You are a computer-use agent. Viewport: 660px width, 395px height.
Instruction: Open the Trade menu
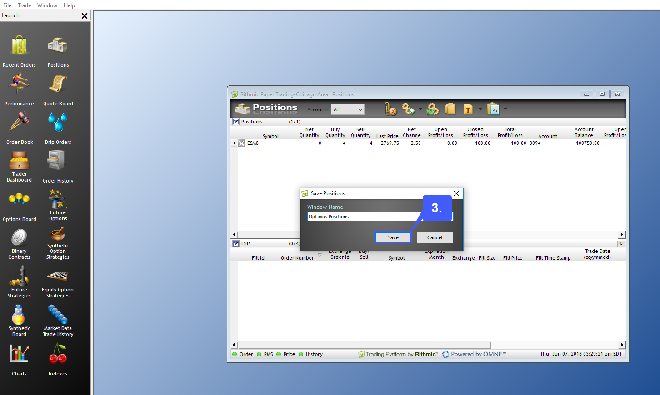(x=25, y=5)
